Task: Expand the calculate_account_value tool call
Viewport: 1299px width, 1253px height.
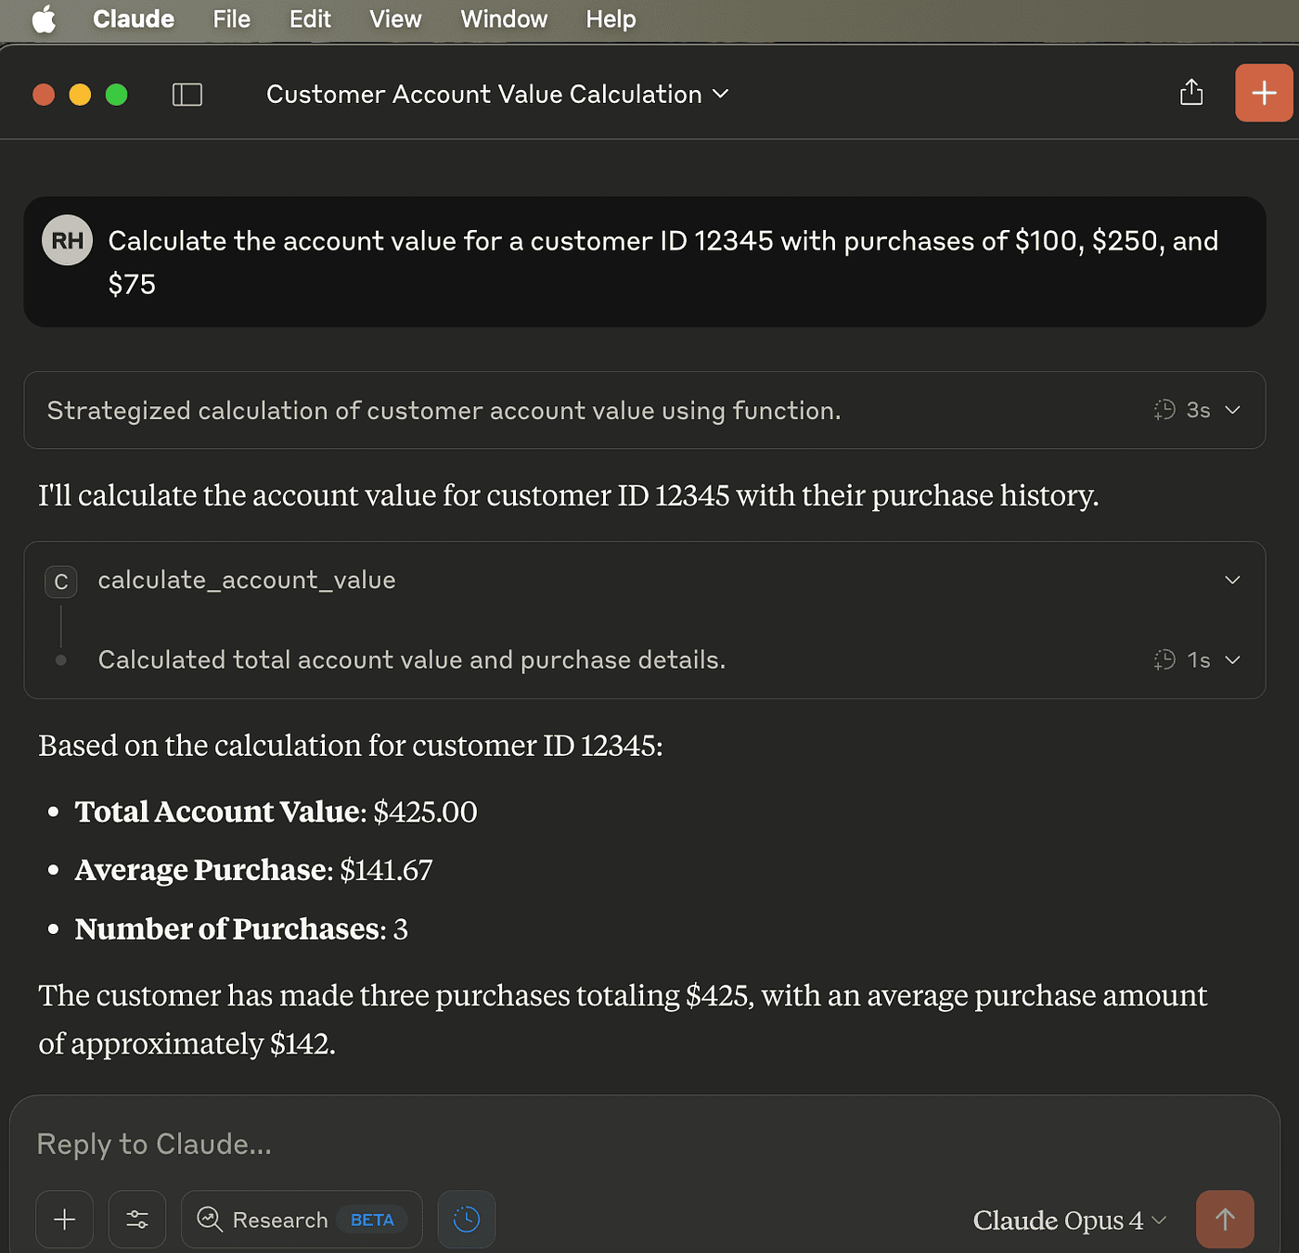Action: coord(1232,580)
